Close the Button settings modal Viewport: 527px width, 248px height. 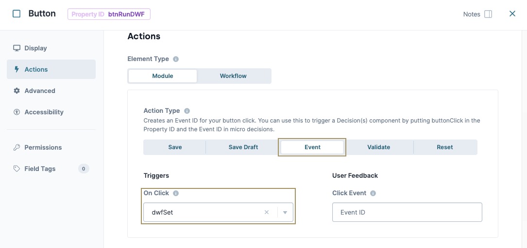click(512, 14)
